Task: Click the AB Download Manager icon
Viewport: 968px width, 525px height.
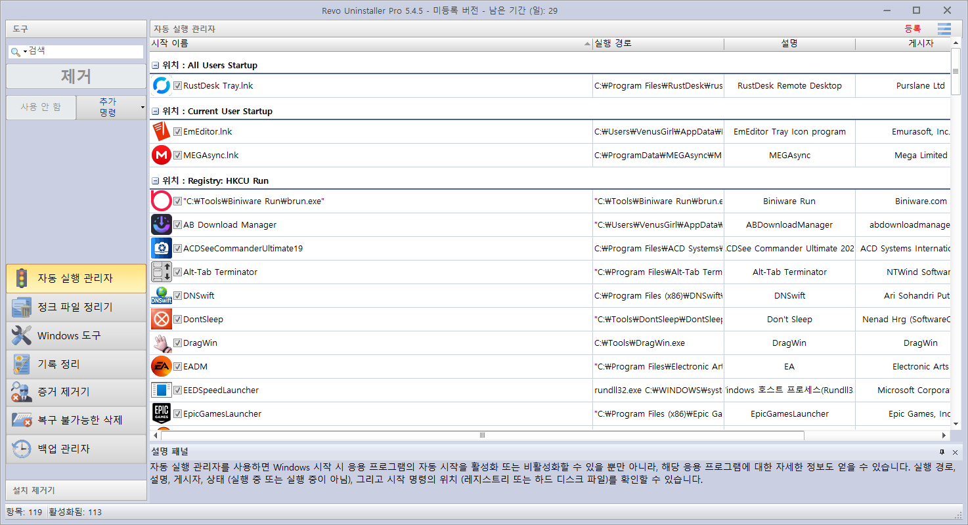Action: click(x=162, y=225)
